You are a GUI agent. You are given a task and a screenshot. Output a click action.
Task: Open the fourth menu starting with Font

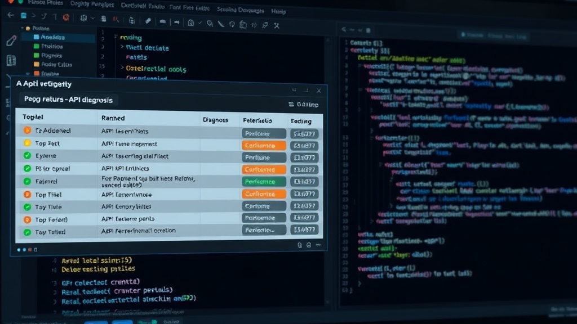(x=189, y=8)
